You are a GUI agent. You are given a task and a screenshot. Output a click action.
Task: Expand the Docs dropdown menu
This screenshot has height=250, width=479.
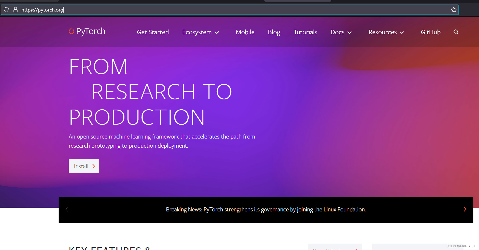coord(341,32)
